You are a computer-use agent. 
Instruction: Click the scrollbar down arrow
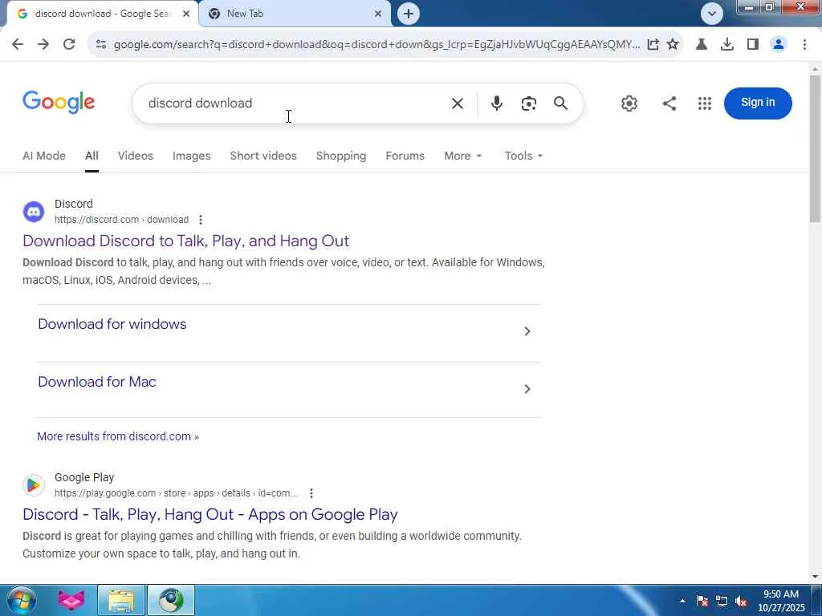click(816, 577)
